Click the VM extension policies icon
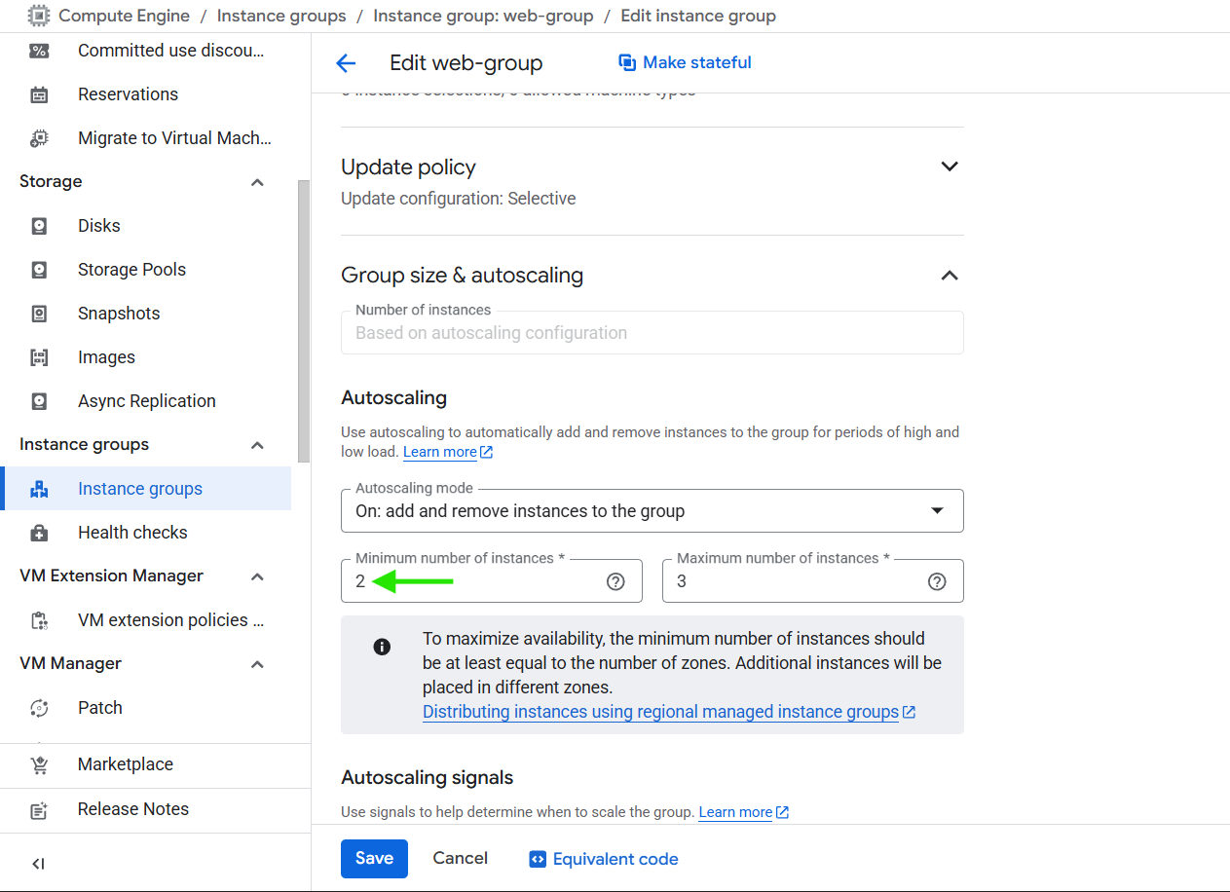Image resolution: width=1230 pixels, height=892 pixels. (x=39, y=620)
